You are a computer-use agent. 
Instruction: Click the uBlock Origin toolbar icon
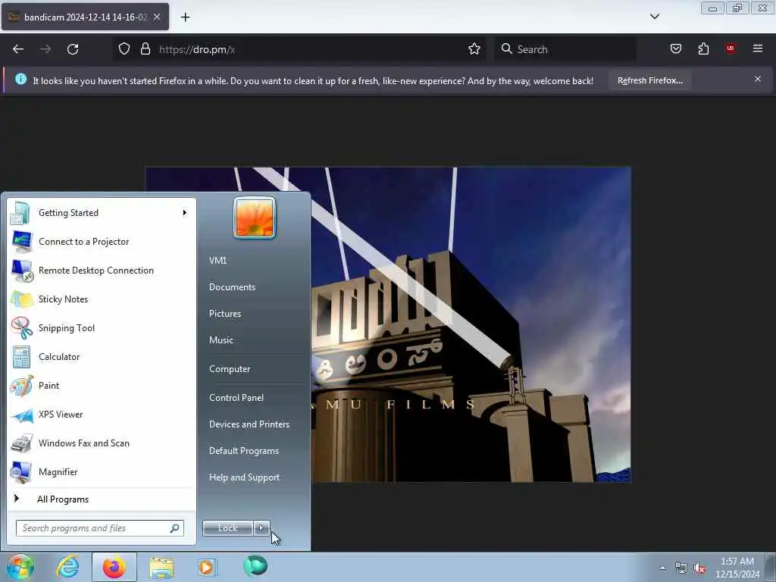click(x=731, y=48)
